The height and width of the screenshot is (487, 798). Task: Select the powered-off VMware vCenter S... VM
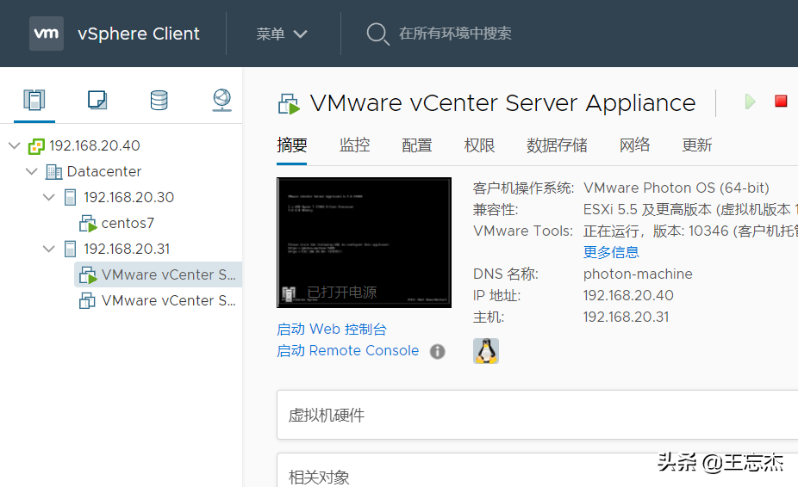pyautogui.click(x=168, y=301)
